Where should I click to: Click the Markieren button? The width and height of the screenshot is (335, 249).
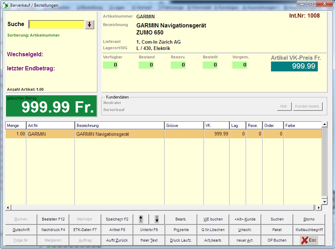point(53,240)
